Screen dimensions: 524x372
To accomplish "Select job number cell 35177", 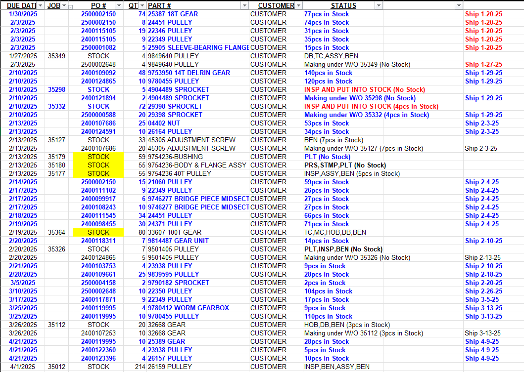I will coord(56,173).
